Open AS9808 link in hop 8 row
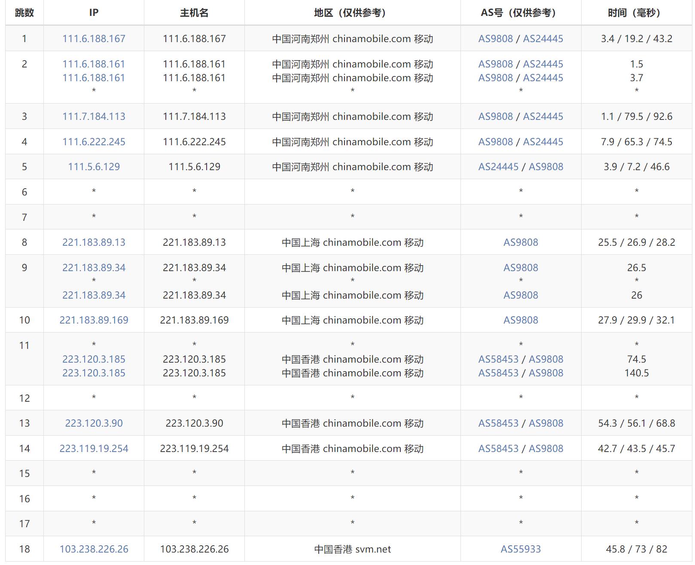 coord(521,242)
